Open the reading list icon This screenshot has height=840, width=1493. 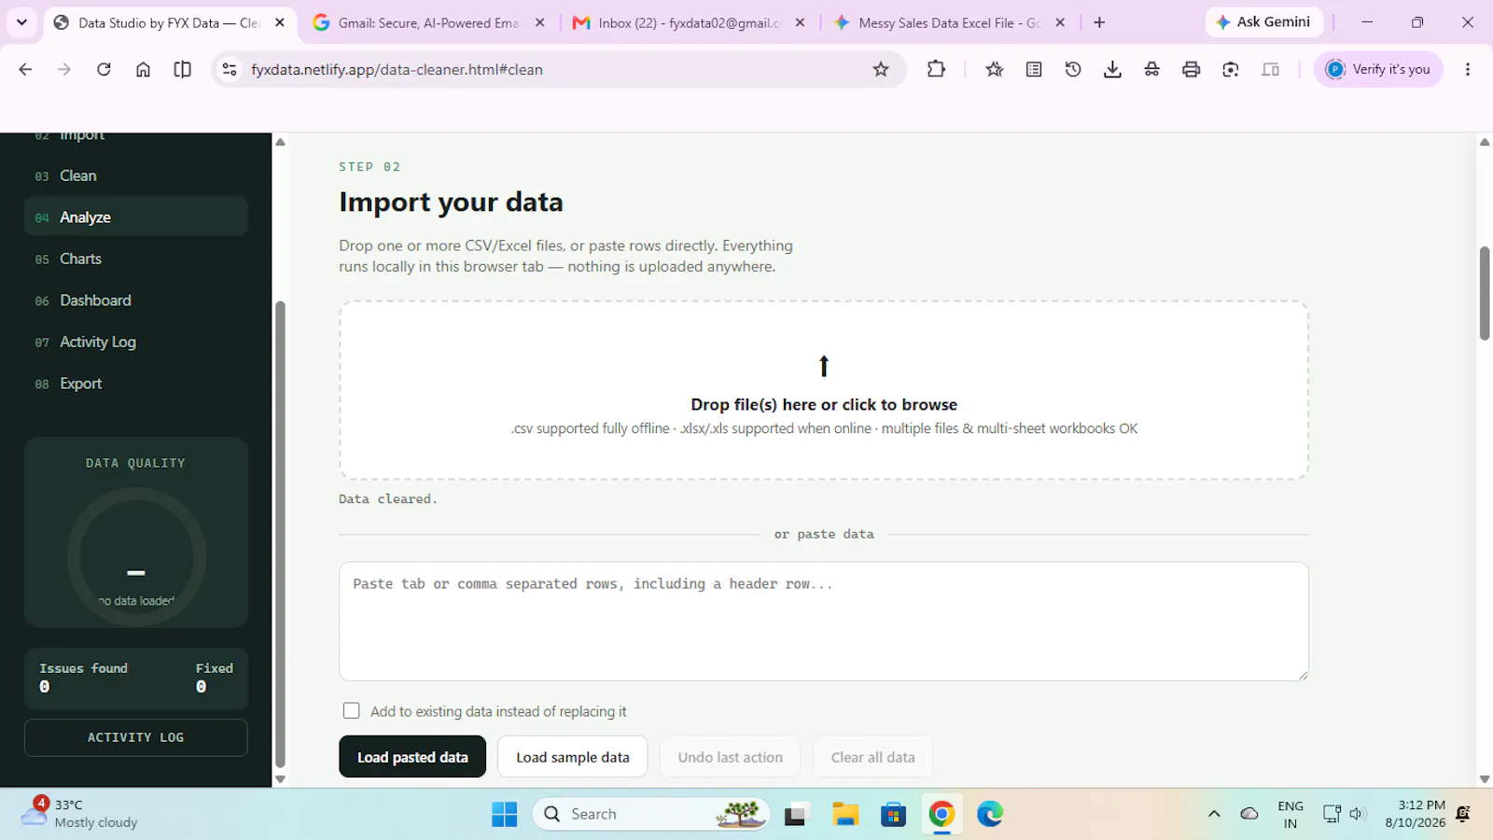tap(1034, 69)
